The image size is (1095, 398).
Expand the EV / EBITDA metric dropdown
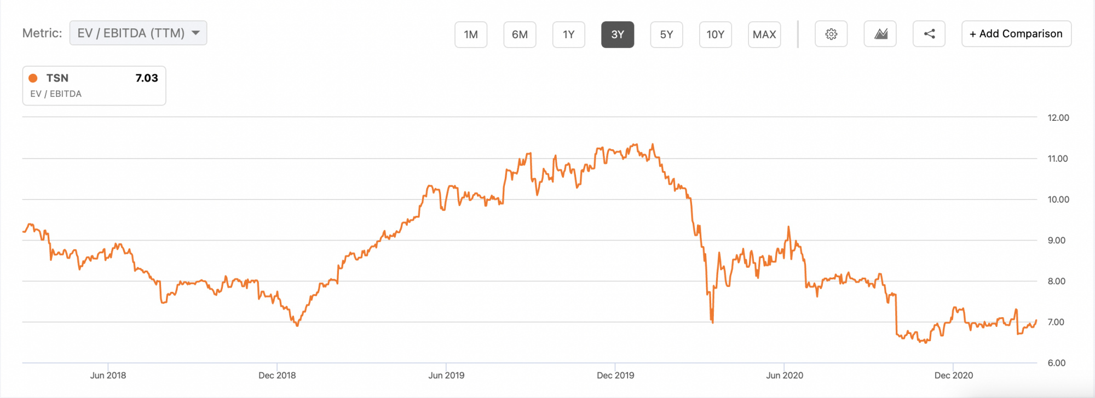click(x=131, y=33)
